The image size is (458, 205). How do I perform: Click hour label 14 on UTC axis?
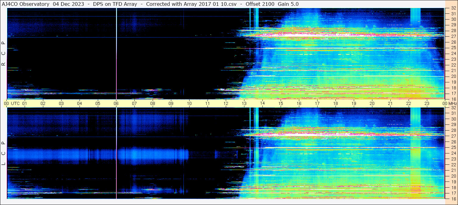tap(262, 103)
